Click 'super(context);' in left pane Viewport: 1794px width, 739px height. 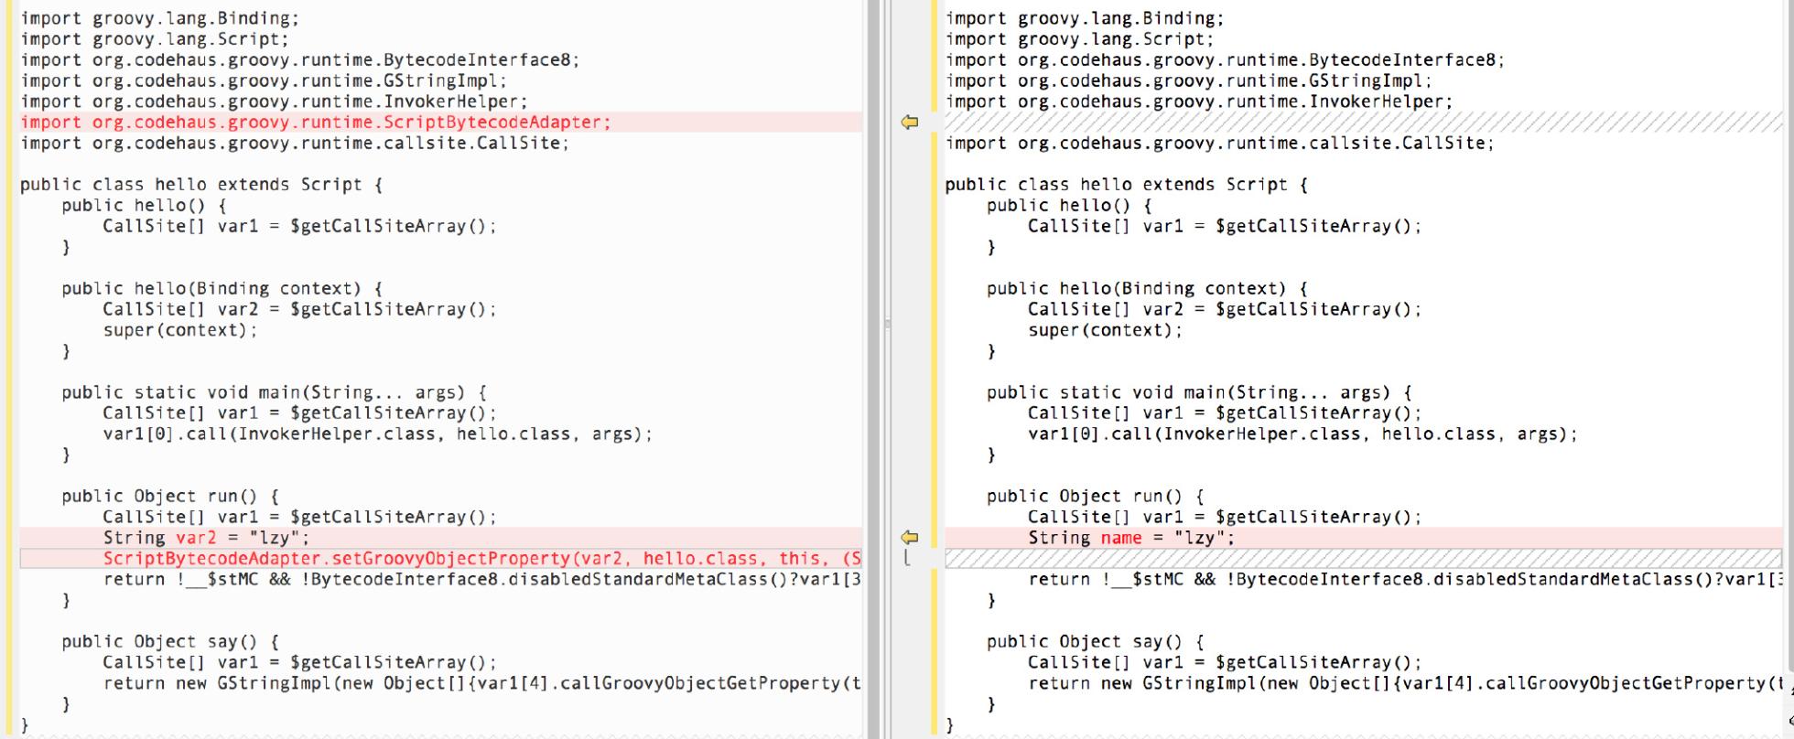point(180,330)
